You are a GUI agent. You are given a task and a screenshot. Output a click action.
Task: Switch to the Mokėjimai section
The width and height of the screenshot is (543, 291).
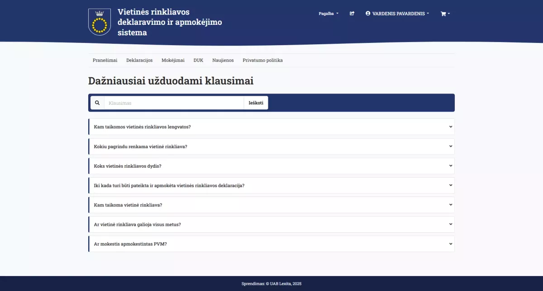173,60
